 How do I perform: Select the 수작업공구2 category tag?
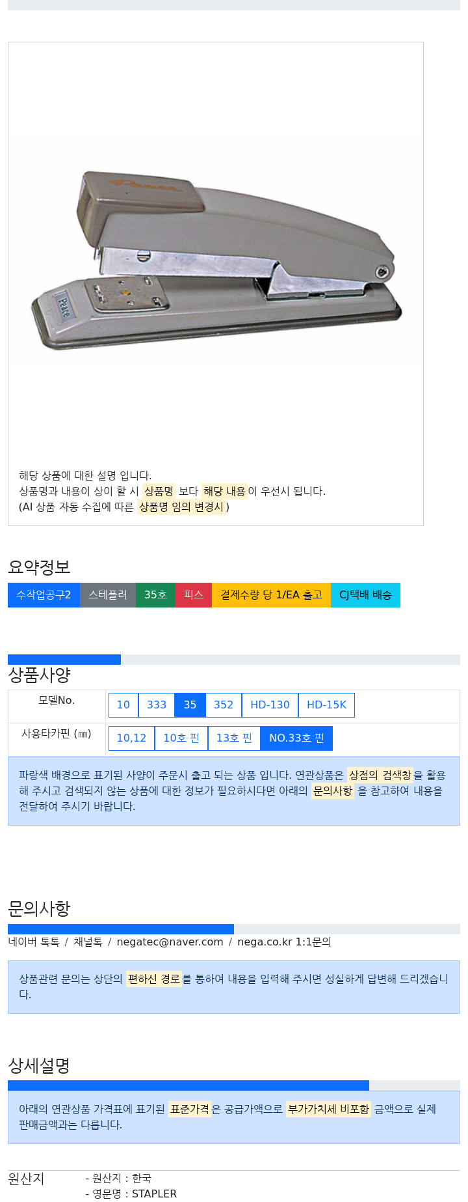(44, 595)
